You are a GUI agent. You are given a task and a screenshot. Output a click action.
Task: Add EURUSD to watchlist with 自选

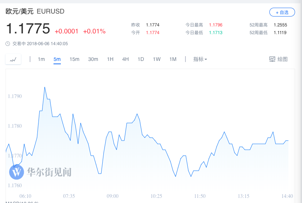281,12
